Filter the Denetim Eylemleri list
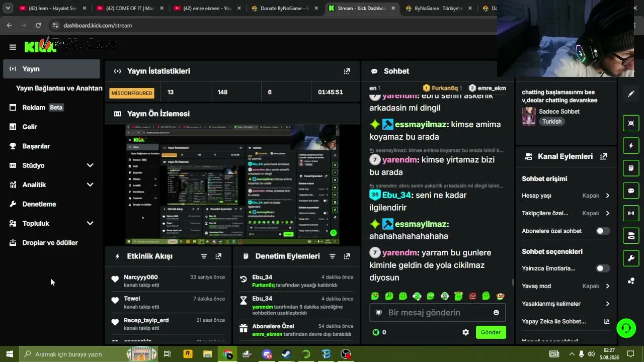This screenshot has width=644, height=362. pyautogui.click(x=332, y=256)
